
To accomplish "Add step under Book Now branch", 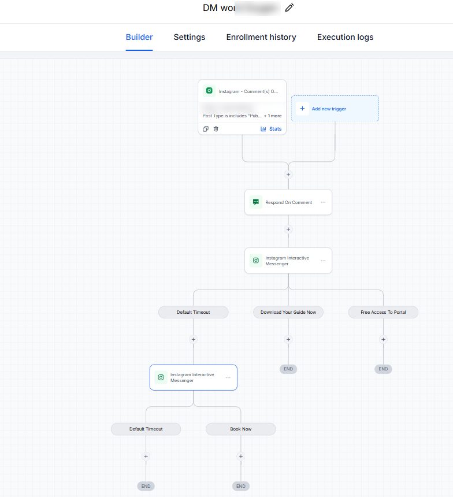I will coord(241,456).
